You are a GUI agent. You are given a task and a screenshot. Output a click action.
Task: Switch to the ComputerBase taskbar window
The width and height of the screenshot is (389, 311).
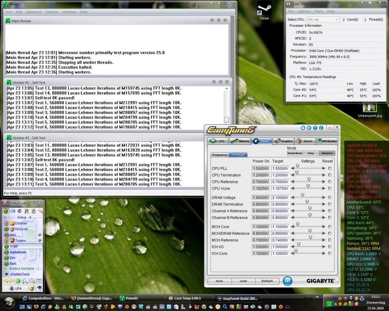[x=43, y=298]
